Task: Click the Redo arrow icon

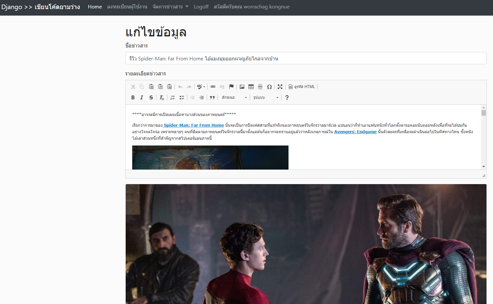Action: [x=189, y=87]
